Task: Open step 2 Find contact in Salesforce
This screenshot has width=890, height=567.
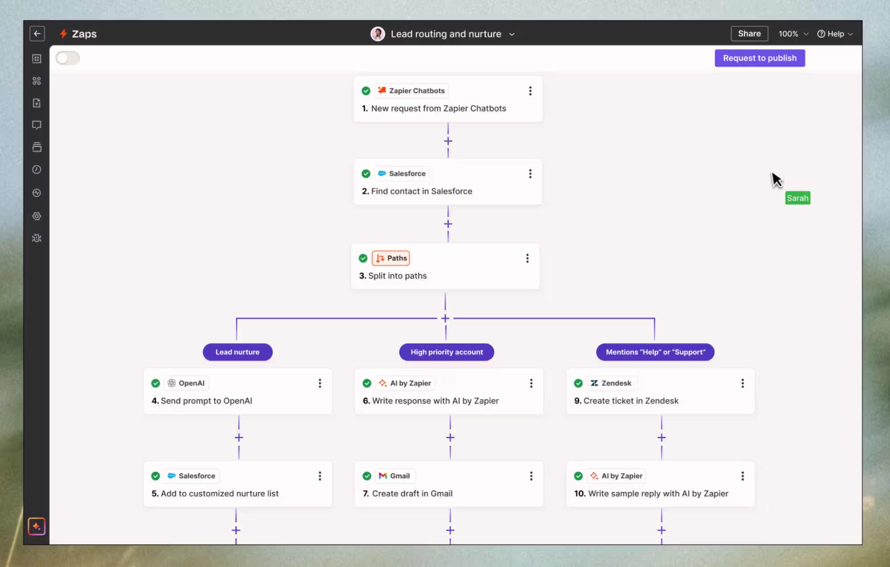Action: click(x=448, y=182)
